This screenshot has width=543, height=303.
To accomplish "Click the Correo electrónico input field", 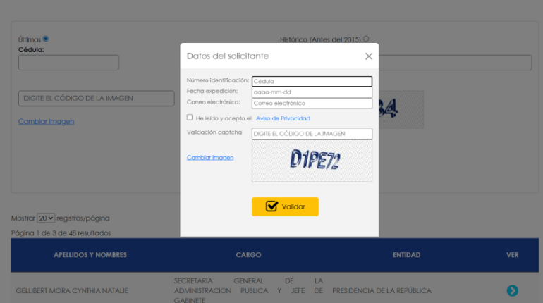I will (312, 104).
